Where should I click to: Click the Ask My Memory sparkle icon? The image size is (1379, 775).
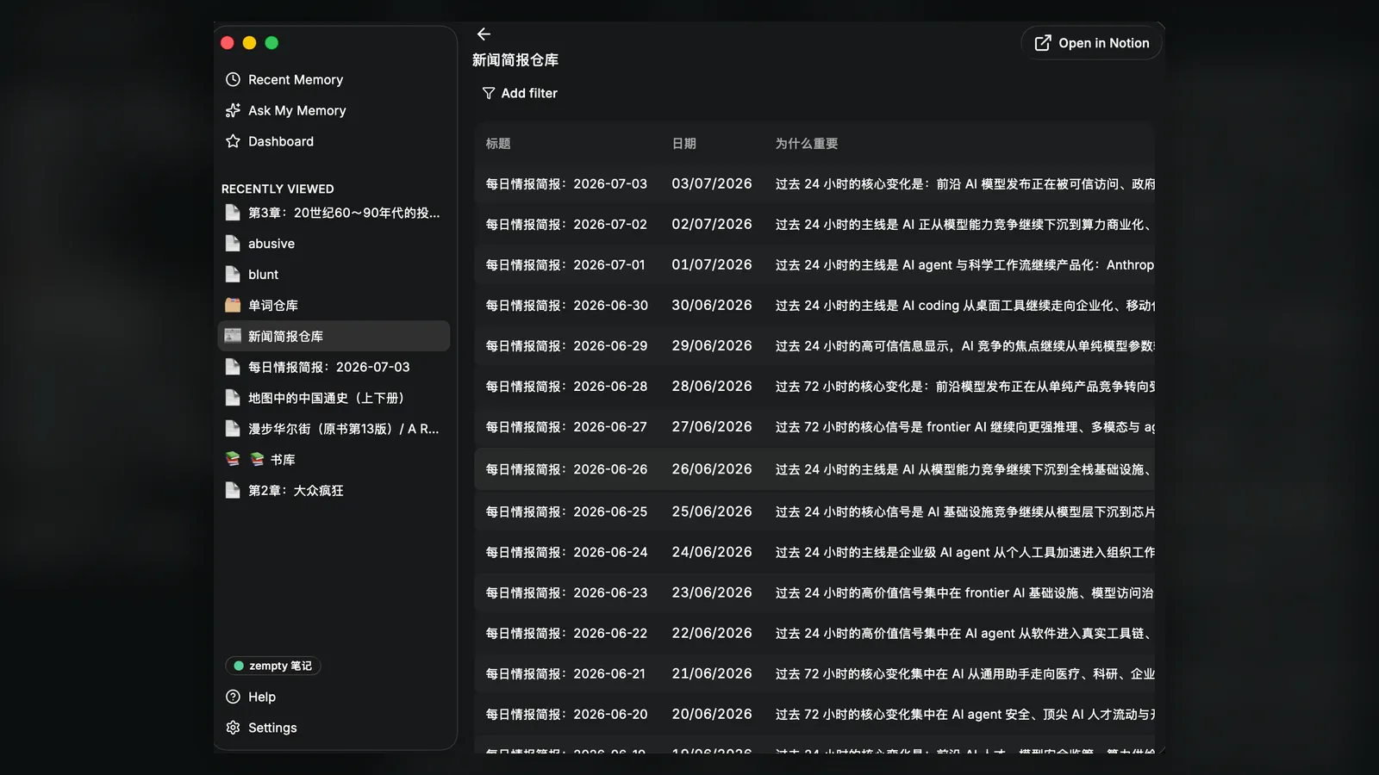(x=233, y=110)
